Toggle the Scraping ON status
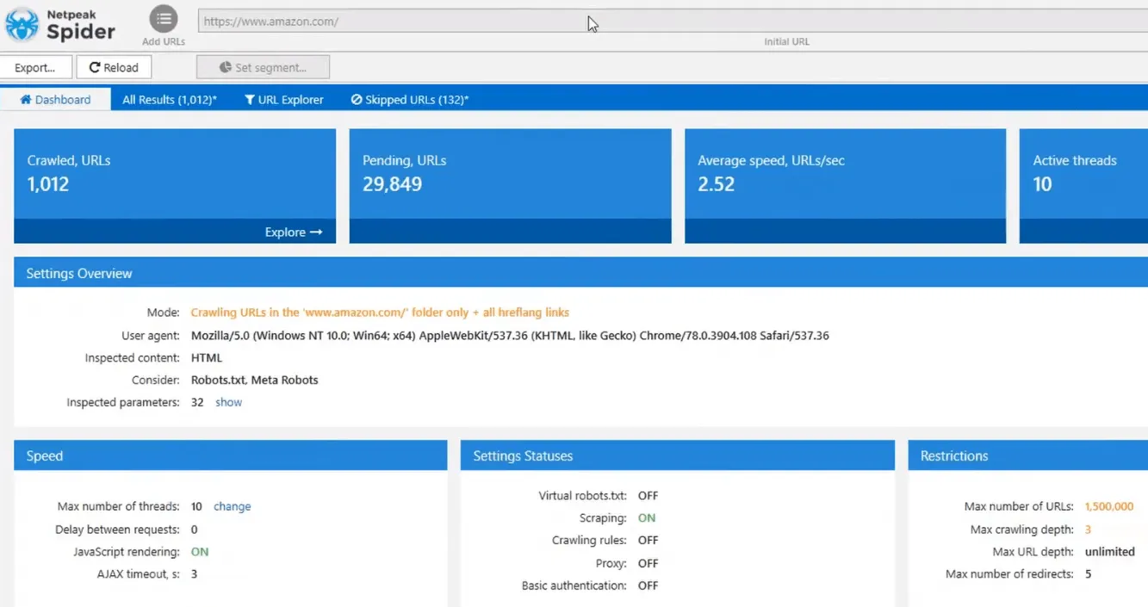 (647, 518)
